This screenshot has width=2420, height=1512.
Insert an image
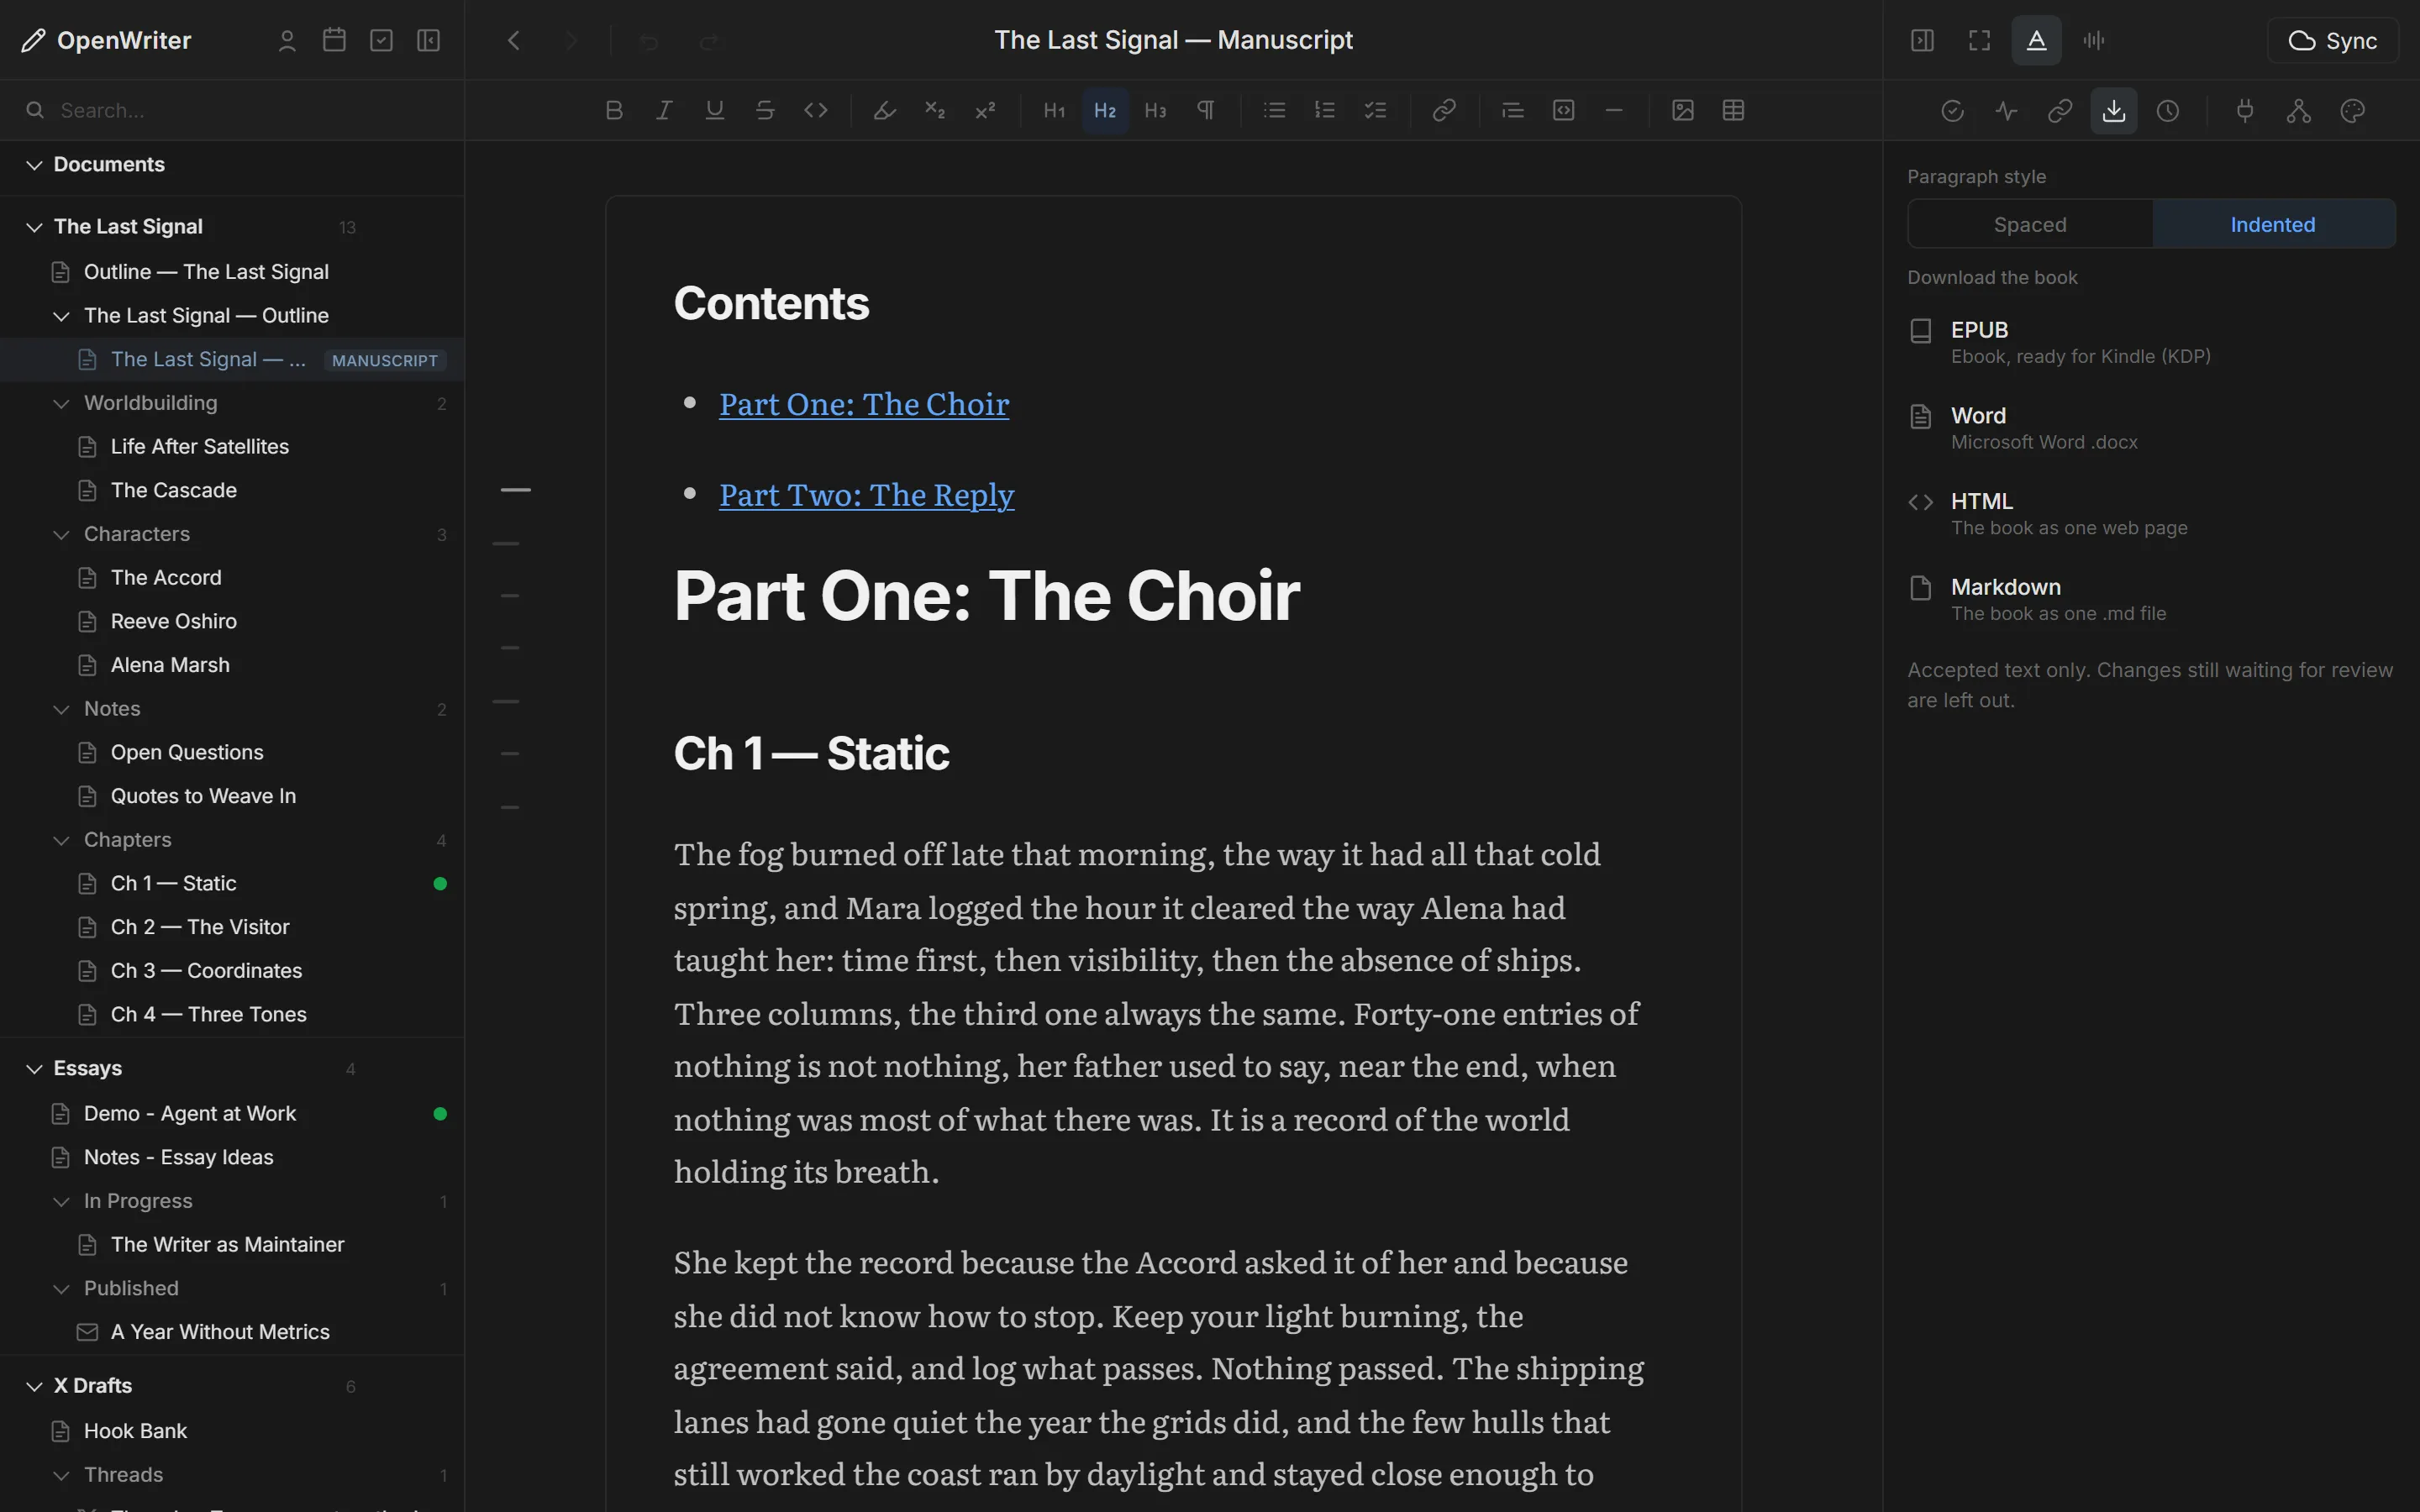(1683, 110)
